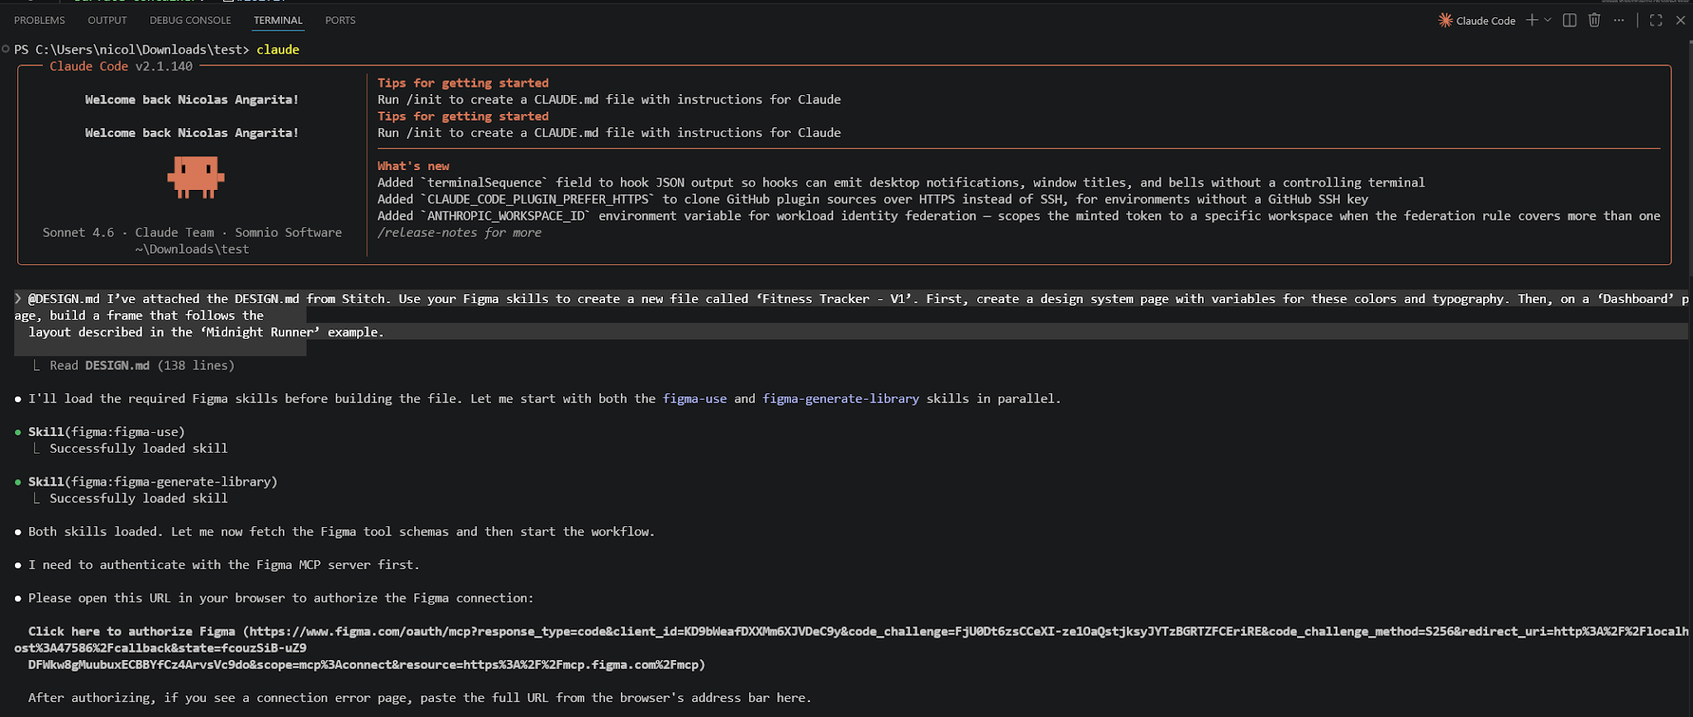This screenshot has width=1693, height=717.
Task: Click the command decoration circle beside the PS prompt
Action: [6, 50]
